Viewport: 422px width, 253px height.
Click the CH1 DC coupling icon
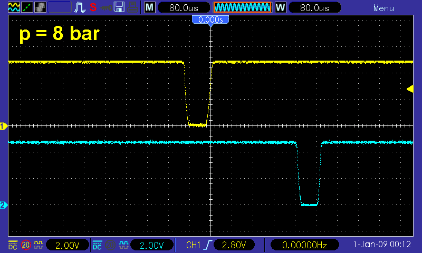12,245
